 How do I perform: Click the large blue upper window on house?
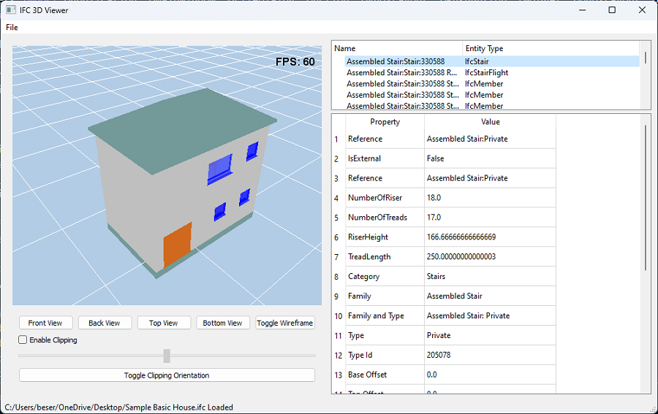(219, 169)
